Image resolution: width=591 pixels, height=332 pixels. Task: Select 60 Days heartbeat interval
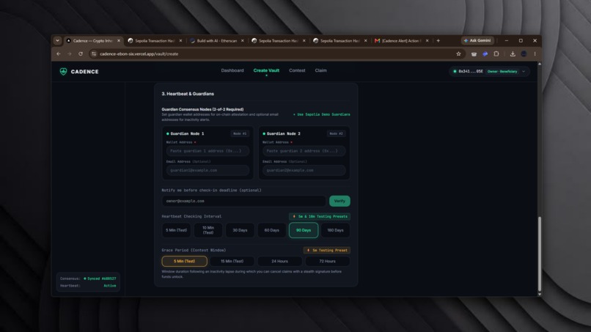click(x=272, y=230)
